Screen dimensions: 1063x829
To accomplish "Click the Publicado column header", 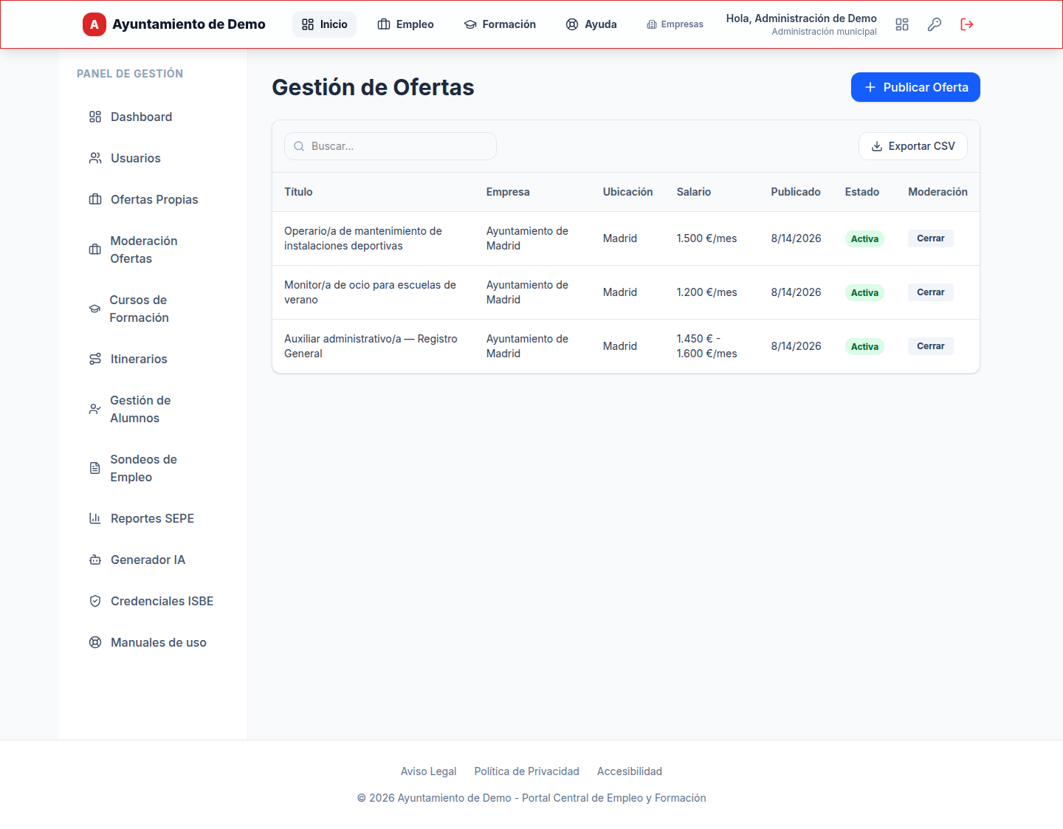I will click(x=796, y=192).
